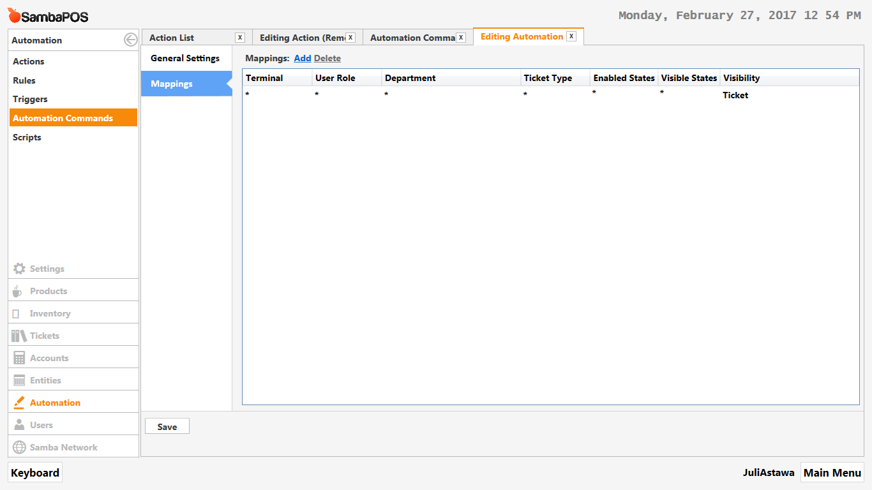The height and width of the screenshot is (490, 872).
Task: Close the Action List tab
Action: click(x=239, y=38)
